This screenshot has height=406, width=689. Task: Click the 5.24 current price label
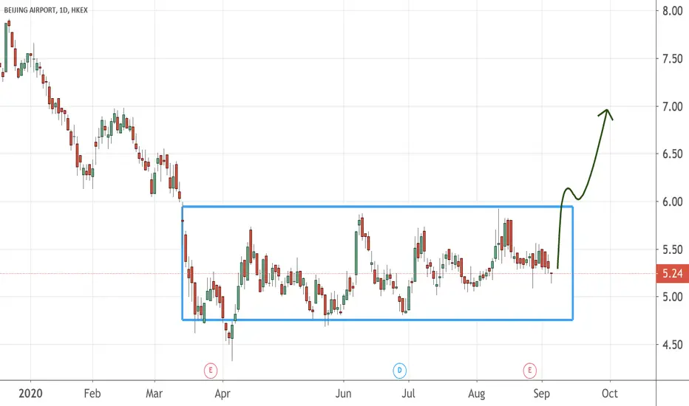672,273
